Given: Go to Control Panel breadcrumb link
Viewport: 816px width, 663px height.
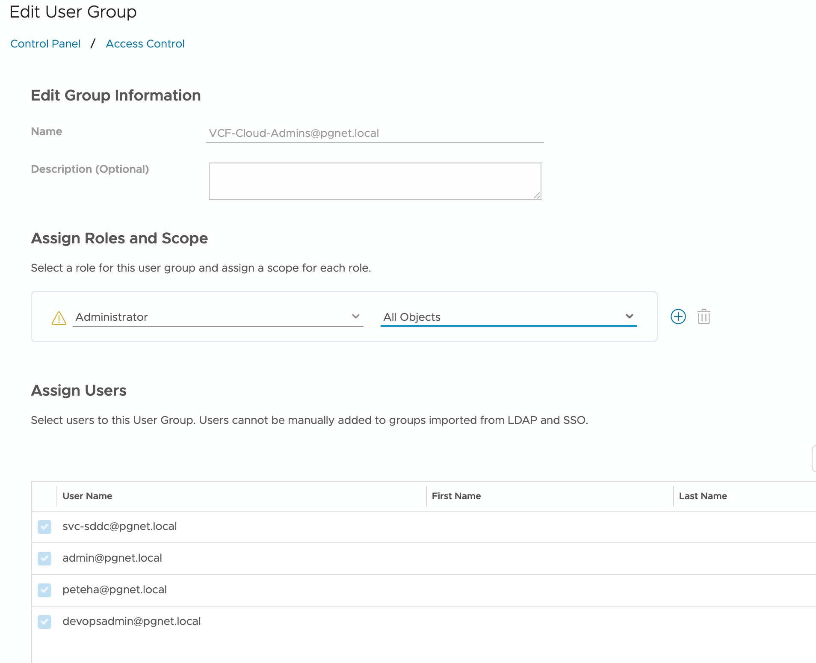Looking at the screenshot, I should point(45,44).
